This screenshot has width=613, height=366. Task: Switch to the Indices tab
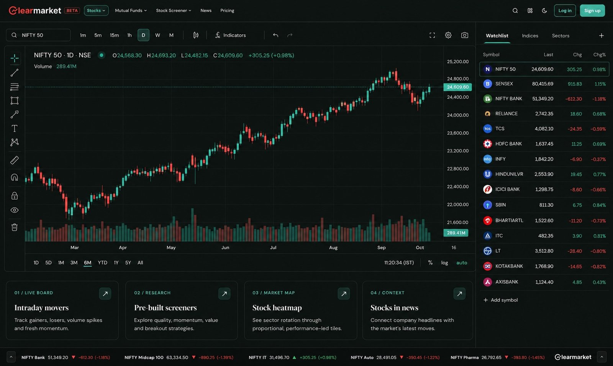click(530, 36)
